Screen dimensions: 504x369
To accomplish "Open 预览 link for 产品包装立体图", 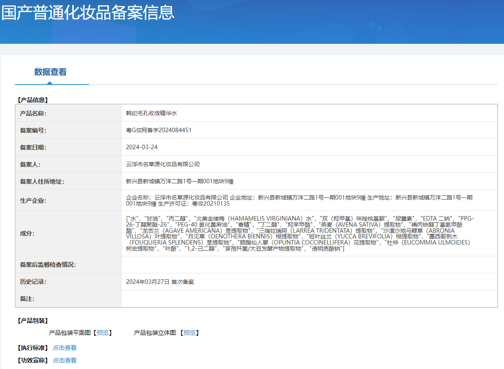I will 189,333.
